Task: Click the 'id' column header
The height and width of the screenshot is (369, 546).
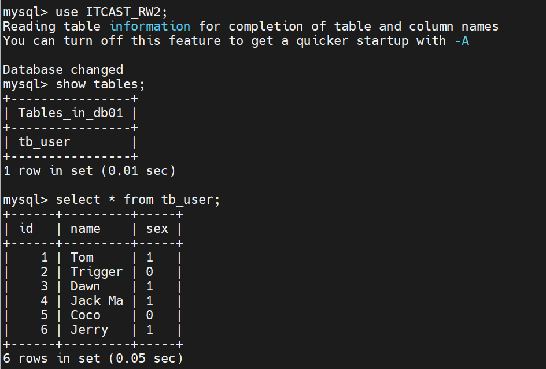Action: click(26, 229)
